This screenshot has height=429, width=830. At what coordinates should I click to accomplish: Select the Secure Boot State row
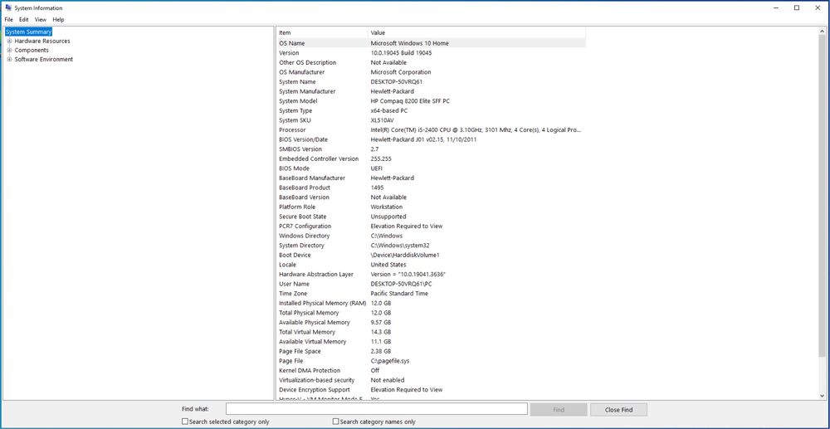pos(431,217)
